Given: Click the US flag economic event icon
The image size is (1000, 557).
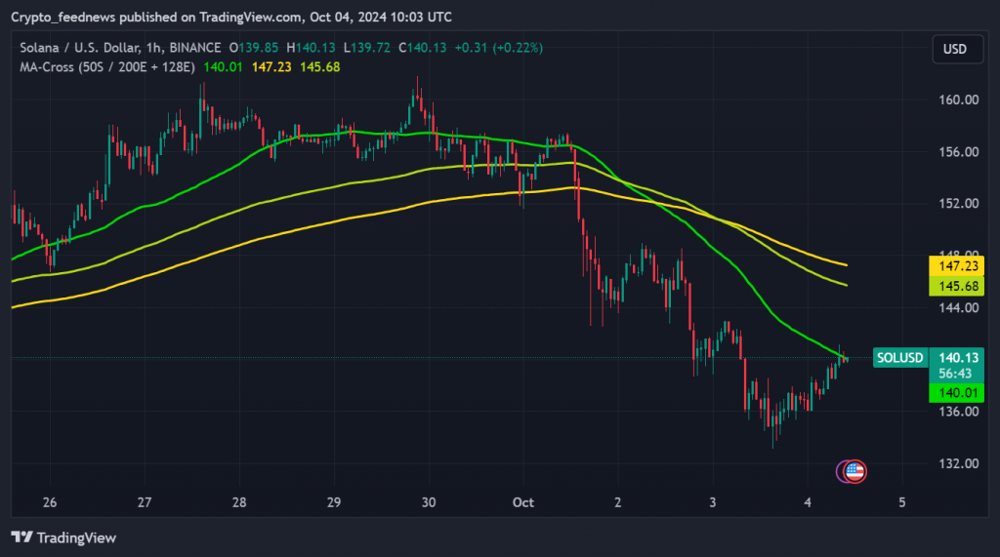Looking at the screenshot, I should 855,471.
